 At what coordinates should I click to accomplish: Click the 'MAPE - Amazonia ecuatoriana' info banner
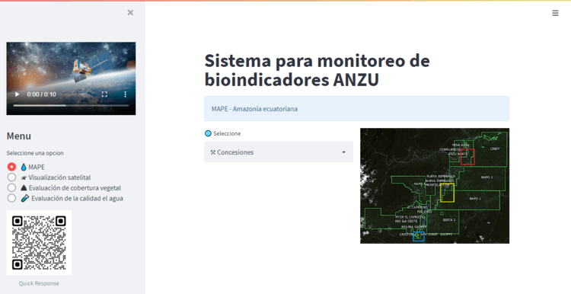click(356, 109)
